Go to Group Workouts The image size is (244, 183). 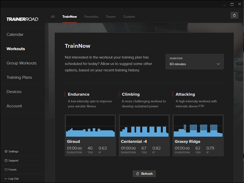(23, 63)
